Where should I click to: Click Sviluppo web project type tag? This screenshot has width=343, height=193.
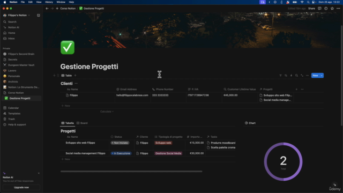pyautogui.click(x=163, y=143)
